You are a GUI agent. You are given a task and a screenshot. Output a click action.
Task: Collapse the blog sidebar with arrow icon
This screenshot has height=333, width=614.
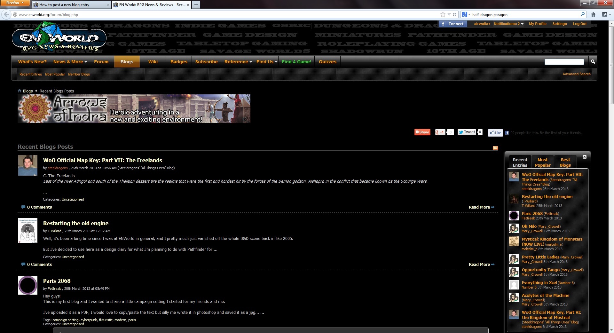coord(585,157)
